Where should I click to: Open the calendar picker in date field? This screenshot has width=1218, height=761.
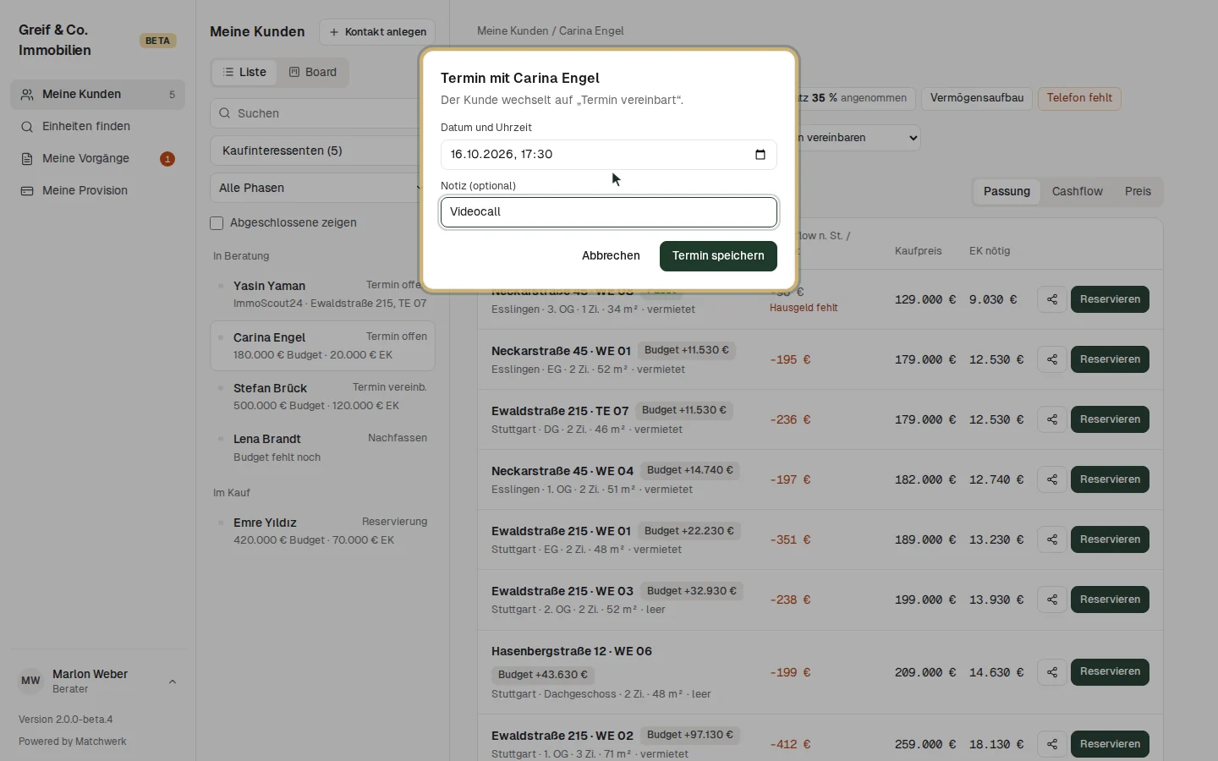tap(760, 155)
